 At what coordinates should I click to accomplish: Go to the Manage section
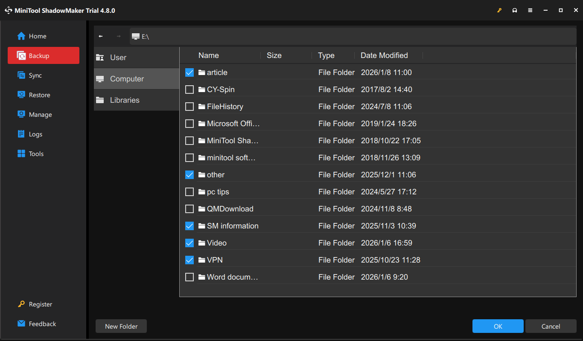39,114
